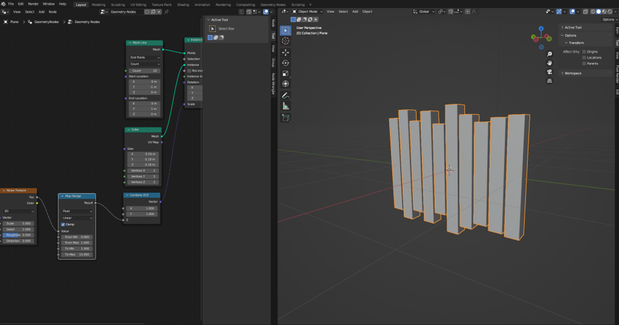Image resolution: width=619 pixels, height=325 pixels.
Task: Click the Options button in the viewport header
Action: pos(608,19)
